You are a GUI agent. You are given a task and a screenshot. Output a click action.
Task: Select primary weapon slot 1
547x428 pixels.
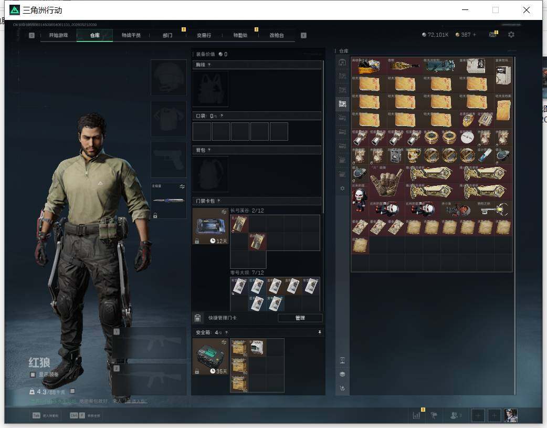(x=149, y=343)
